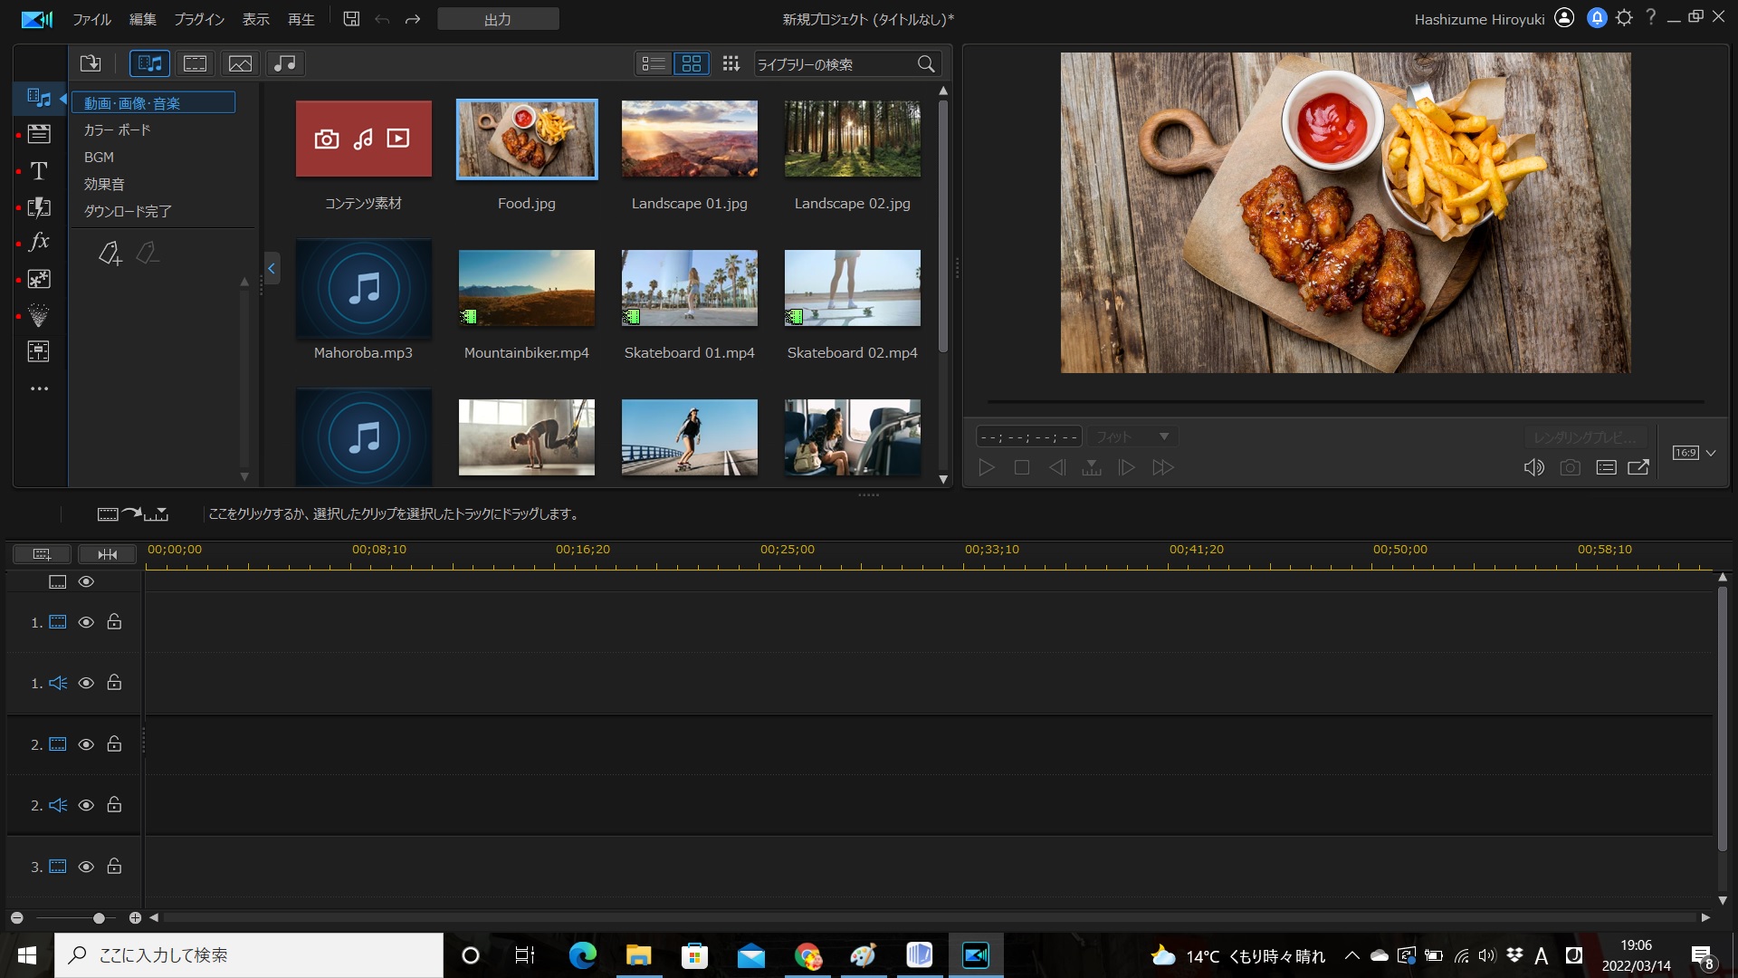Toggle visibility of video track 2

86,744
